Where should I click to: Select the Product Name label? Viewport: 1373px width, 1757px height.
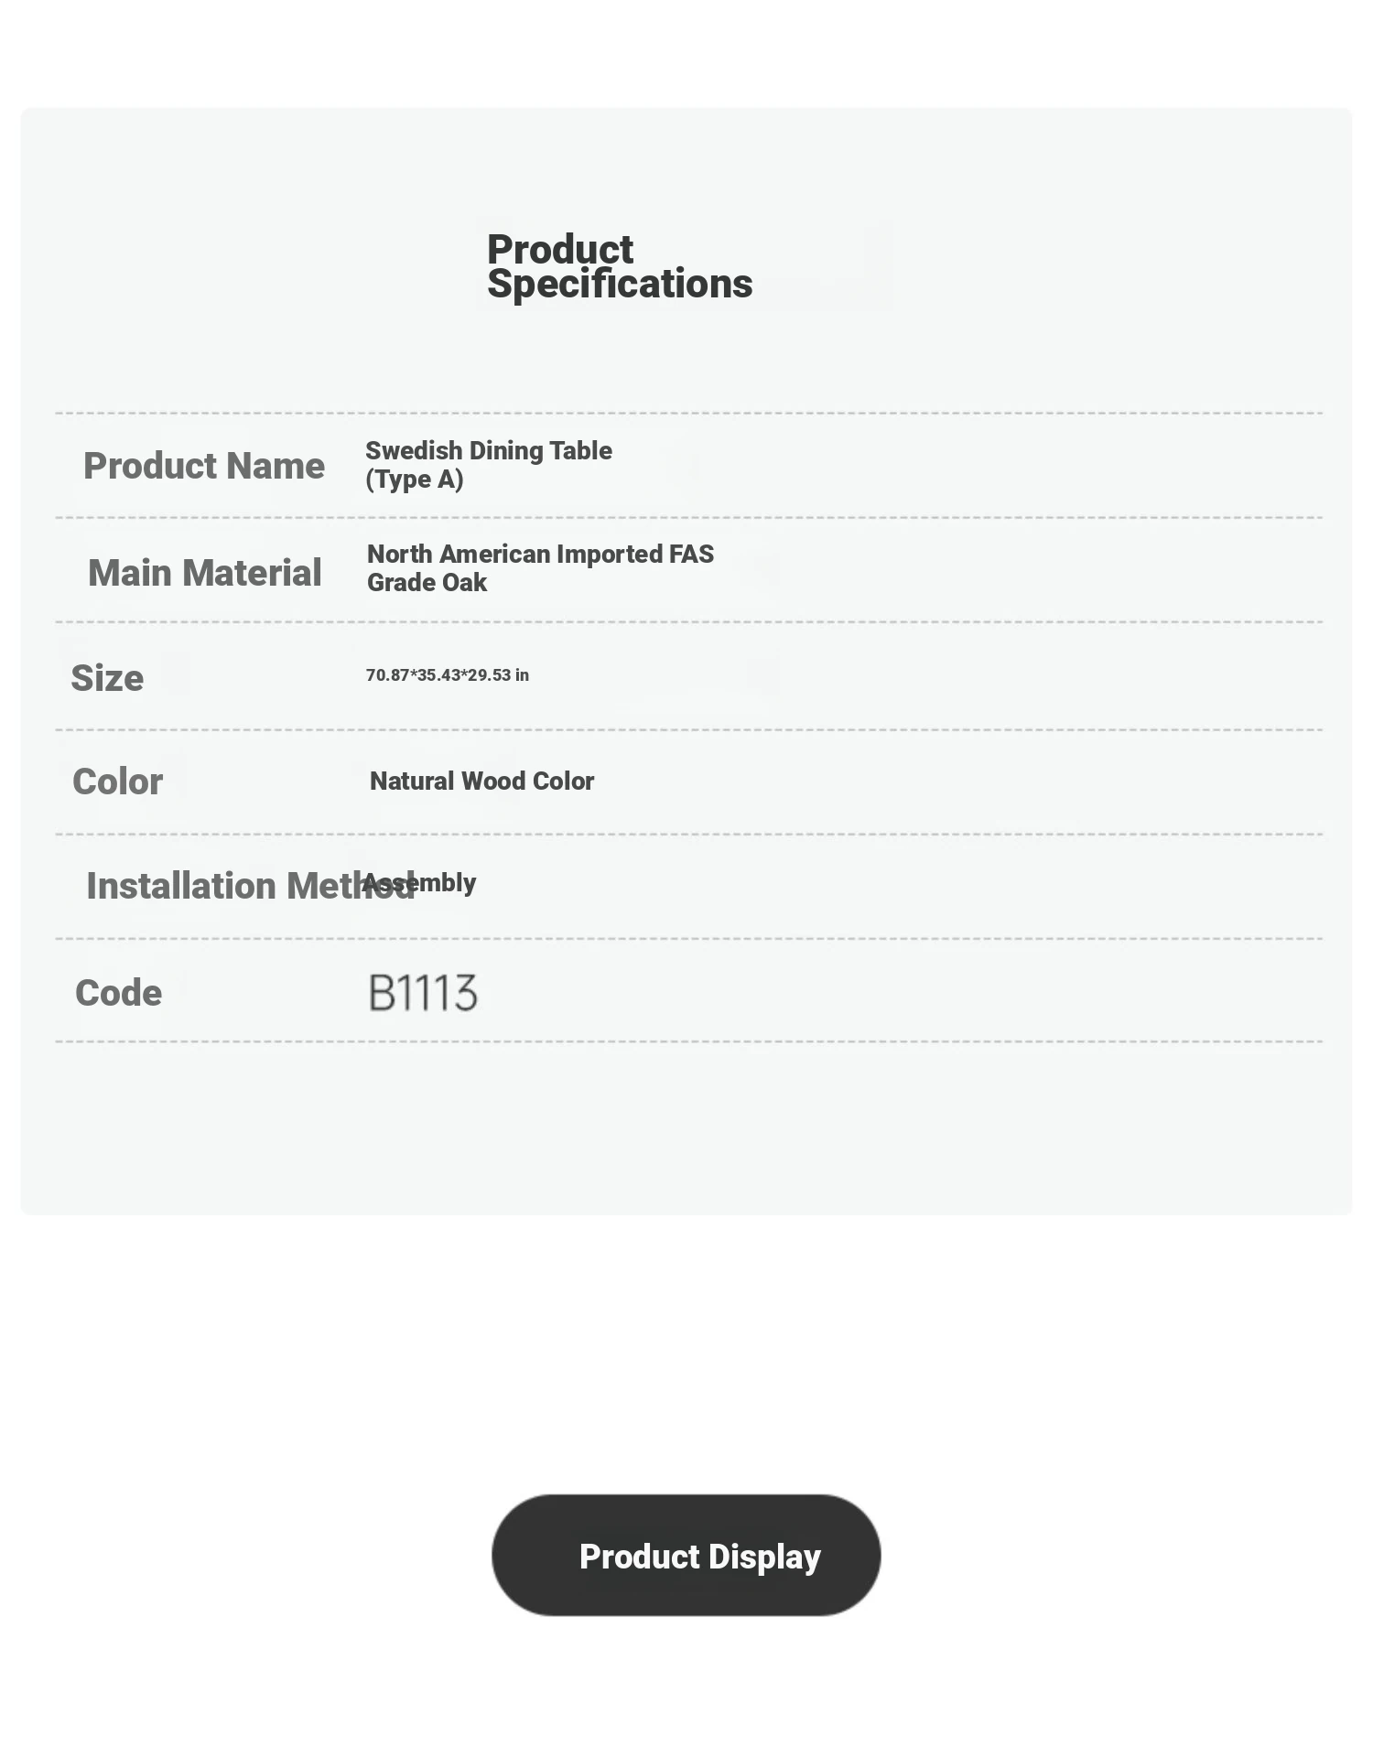coord(204,466)
